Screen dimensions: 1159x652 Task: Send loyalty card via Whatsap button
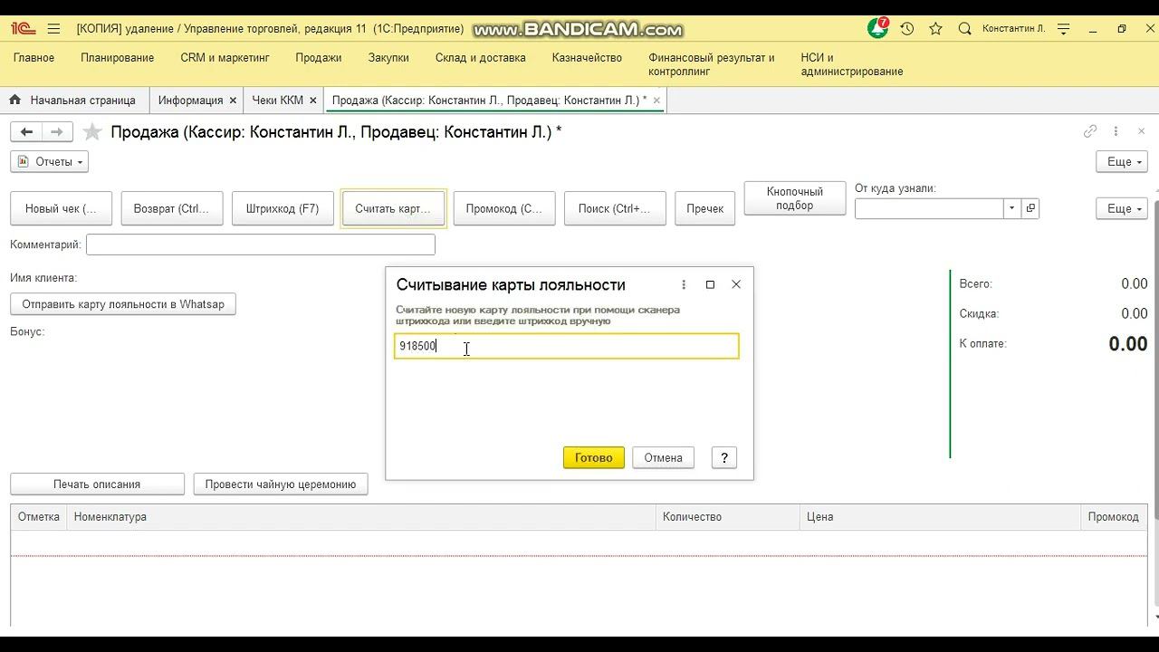pos(123,304)
